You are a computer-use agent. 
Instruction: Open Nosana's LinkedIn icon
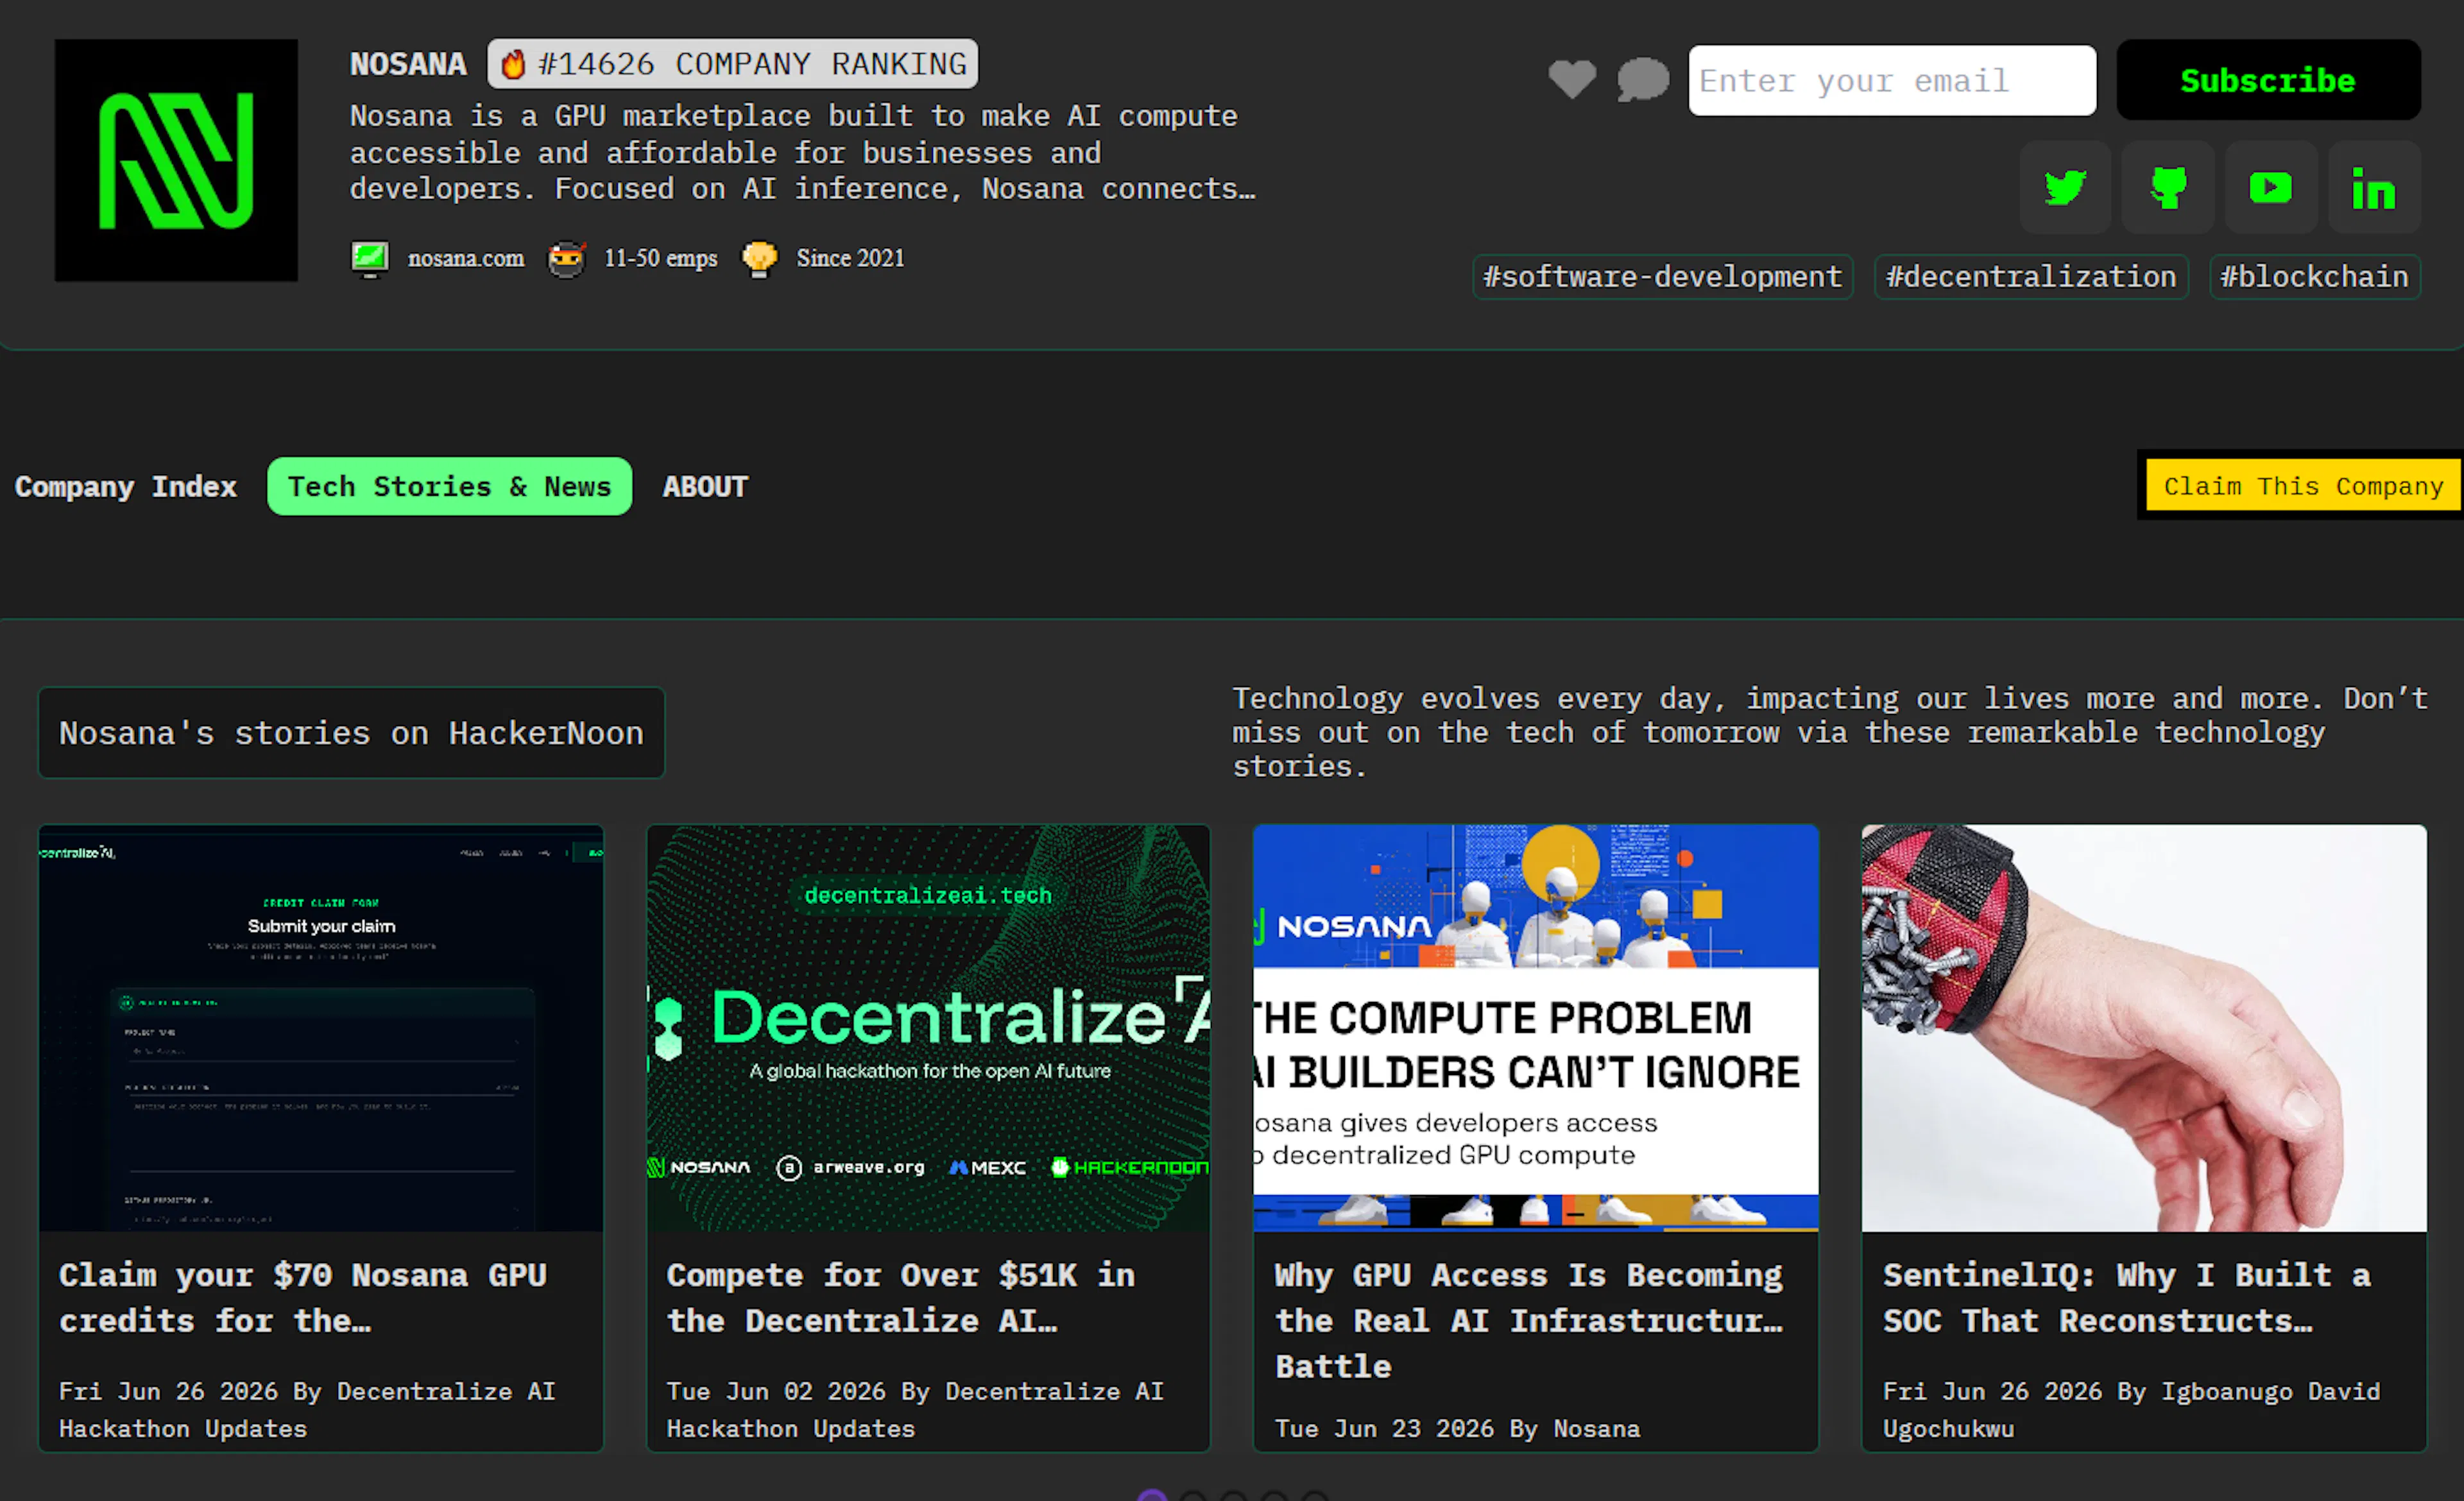pyautogui.click(x=2374, y=188)
